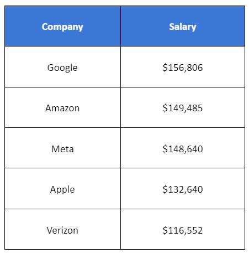Click the Google company name text
249x253 pixels.
tap(62, 68)
